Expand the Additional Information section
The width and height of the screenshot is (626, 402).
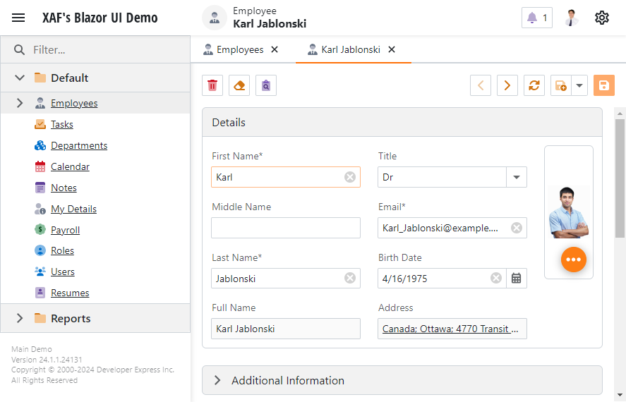pyautogui.click(x=217, y=380)
